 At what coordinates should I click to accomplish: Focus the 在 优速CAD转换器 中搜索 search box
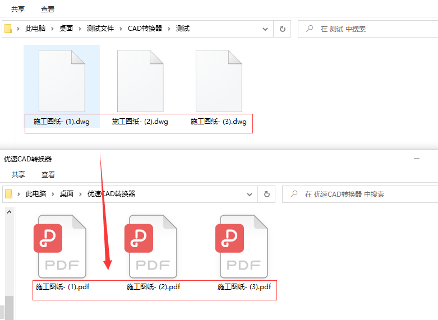(360, 194)
